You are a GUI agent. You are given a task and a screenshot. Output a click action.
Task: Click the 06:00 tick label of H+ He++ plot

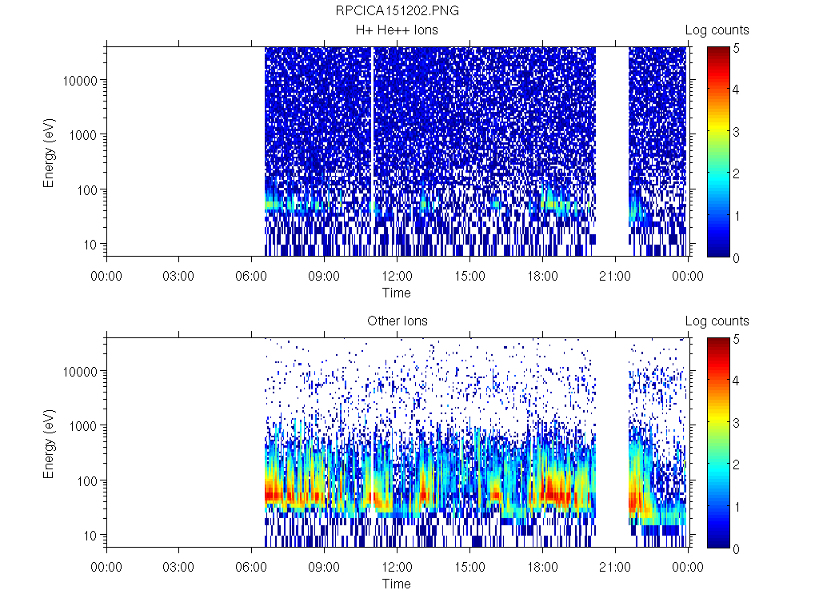click(251, 276)
